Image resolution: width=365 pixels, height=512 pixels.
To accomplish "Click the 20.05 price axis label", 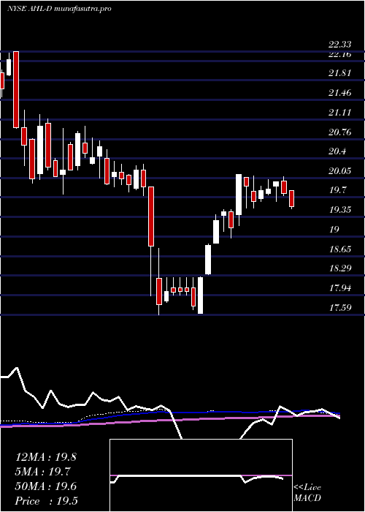I will tap(339, 170).
